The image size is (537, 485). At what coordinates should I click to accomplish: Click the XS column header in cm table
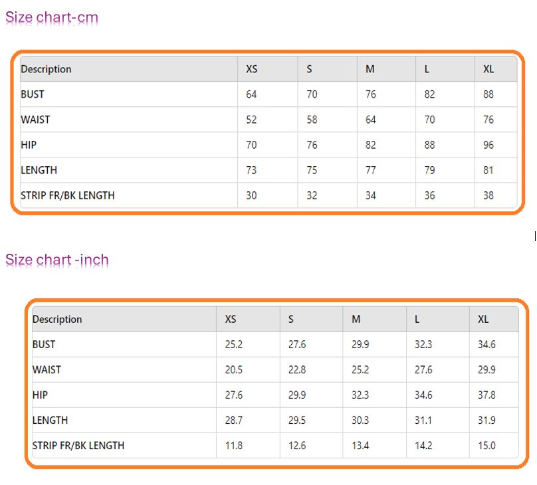click(252, 69)
